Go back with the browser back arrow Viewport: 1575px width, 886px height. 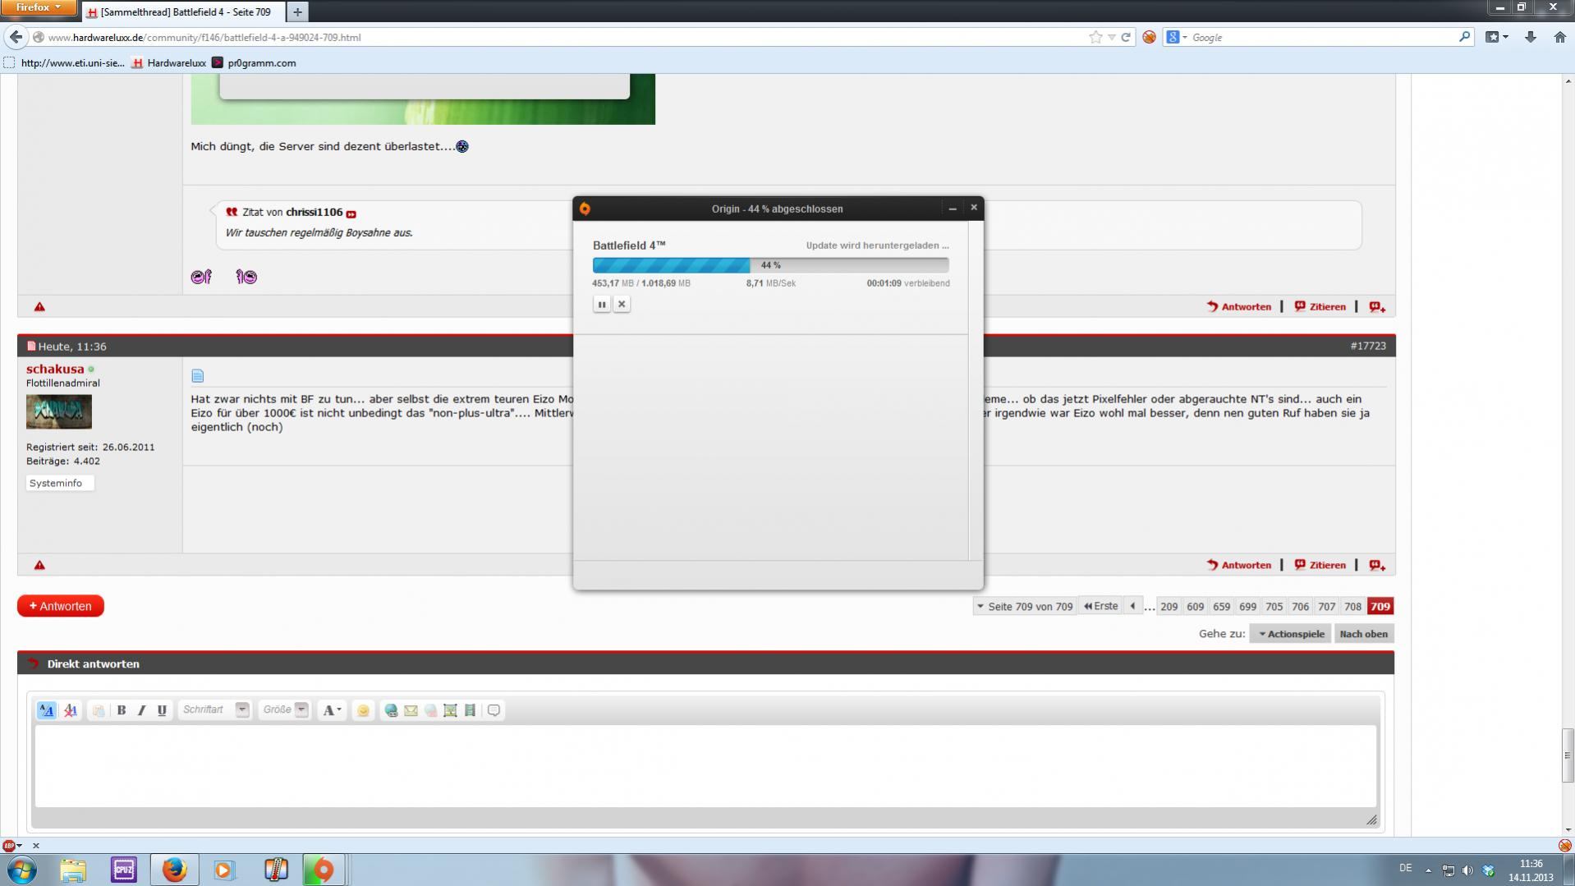pos(16,37)
